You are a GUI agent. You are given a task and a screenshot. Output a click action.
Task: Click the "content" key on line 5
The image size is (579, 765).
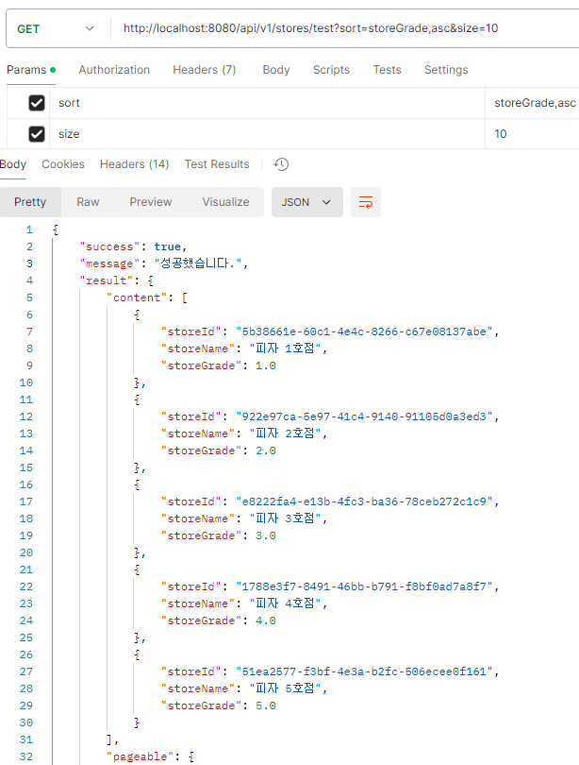[x=137, y=298]
